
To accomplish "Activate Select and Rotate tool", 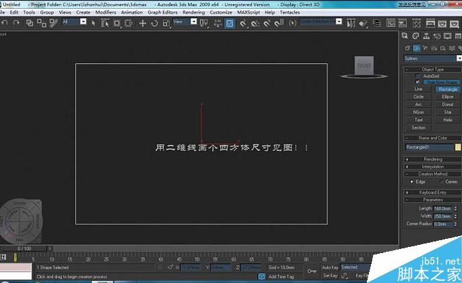I will click(154, 23).
